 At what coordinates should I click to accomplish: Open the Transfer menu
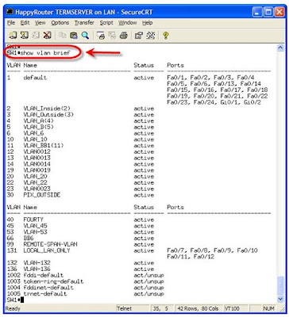[84, 23]
